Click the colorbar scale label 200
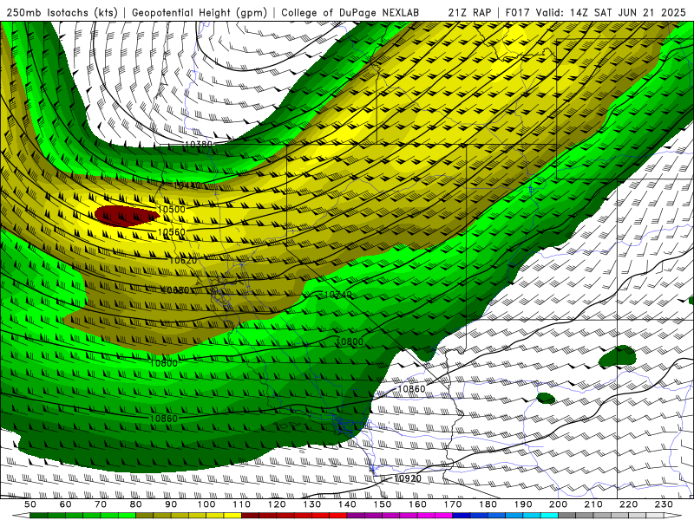694x520 pixels. (x=559, y=504)
